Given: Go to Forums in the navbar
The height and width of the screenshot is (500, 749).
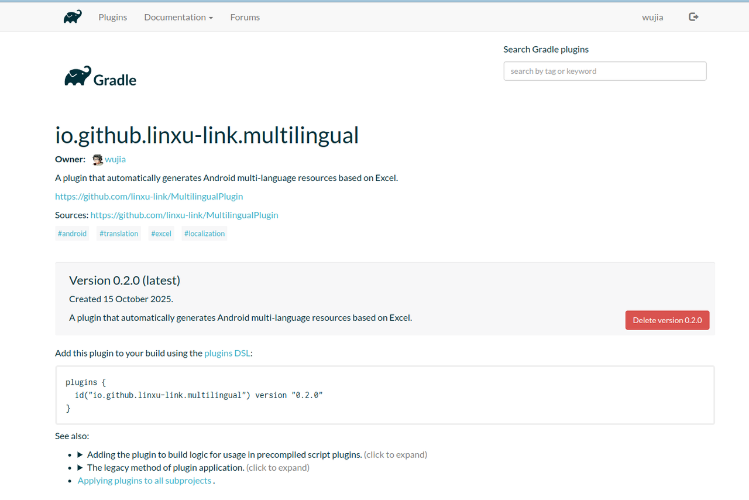Looking at the screenshot, I should (x=245, y=17).
